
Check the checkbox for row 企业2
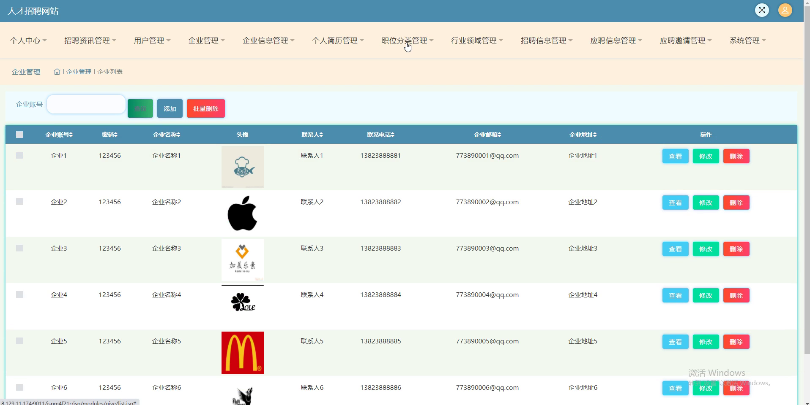(19, 202)
